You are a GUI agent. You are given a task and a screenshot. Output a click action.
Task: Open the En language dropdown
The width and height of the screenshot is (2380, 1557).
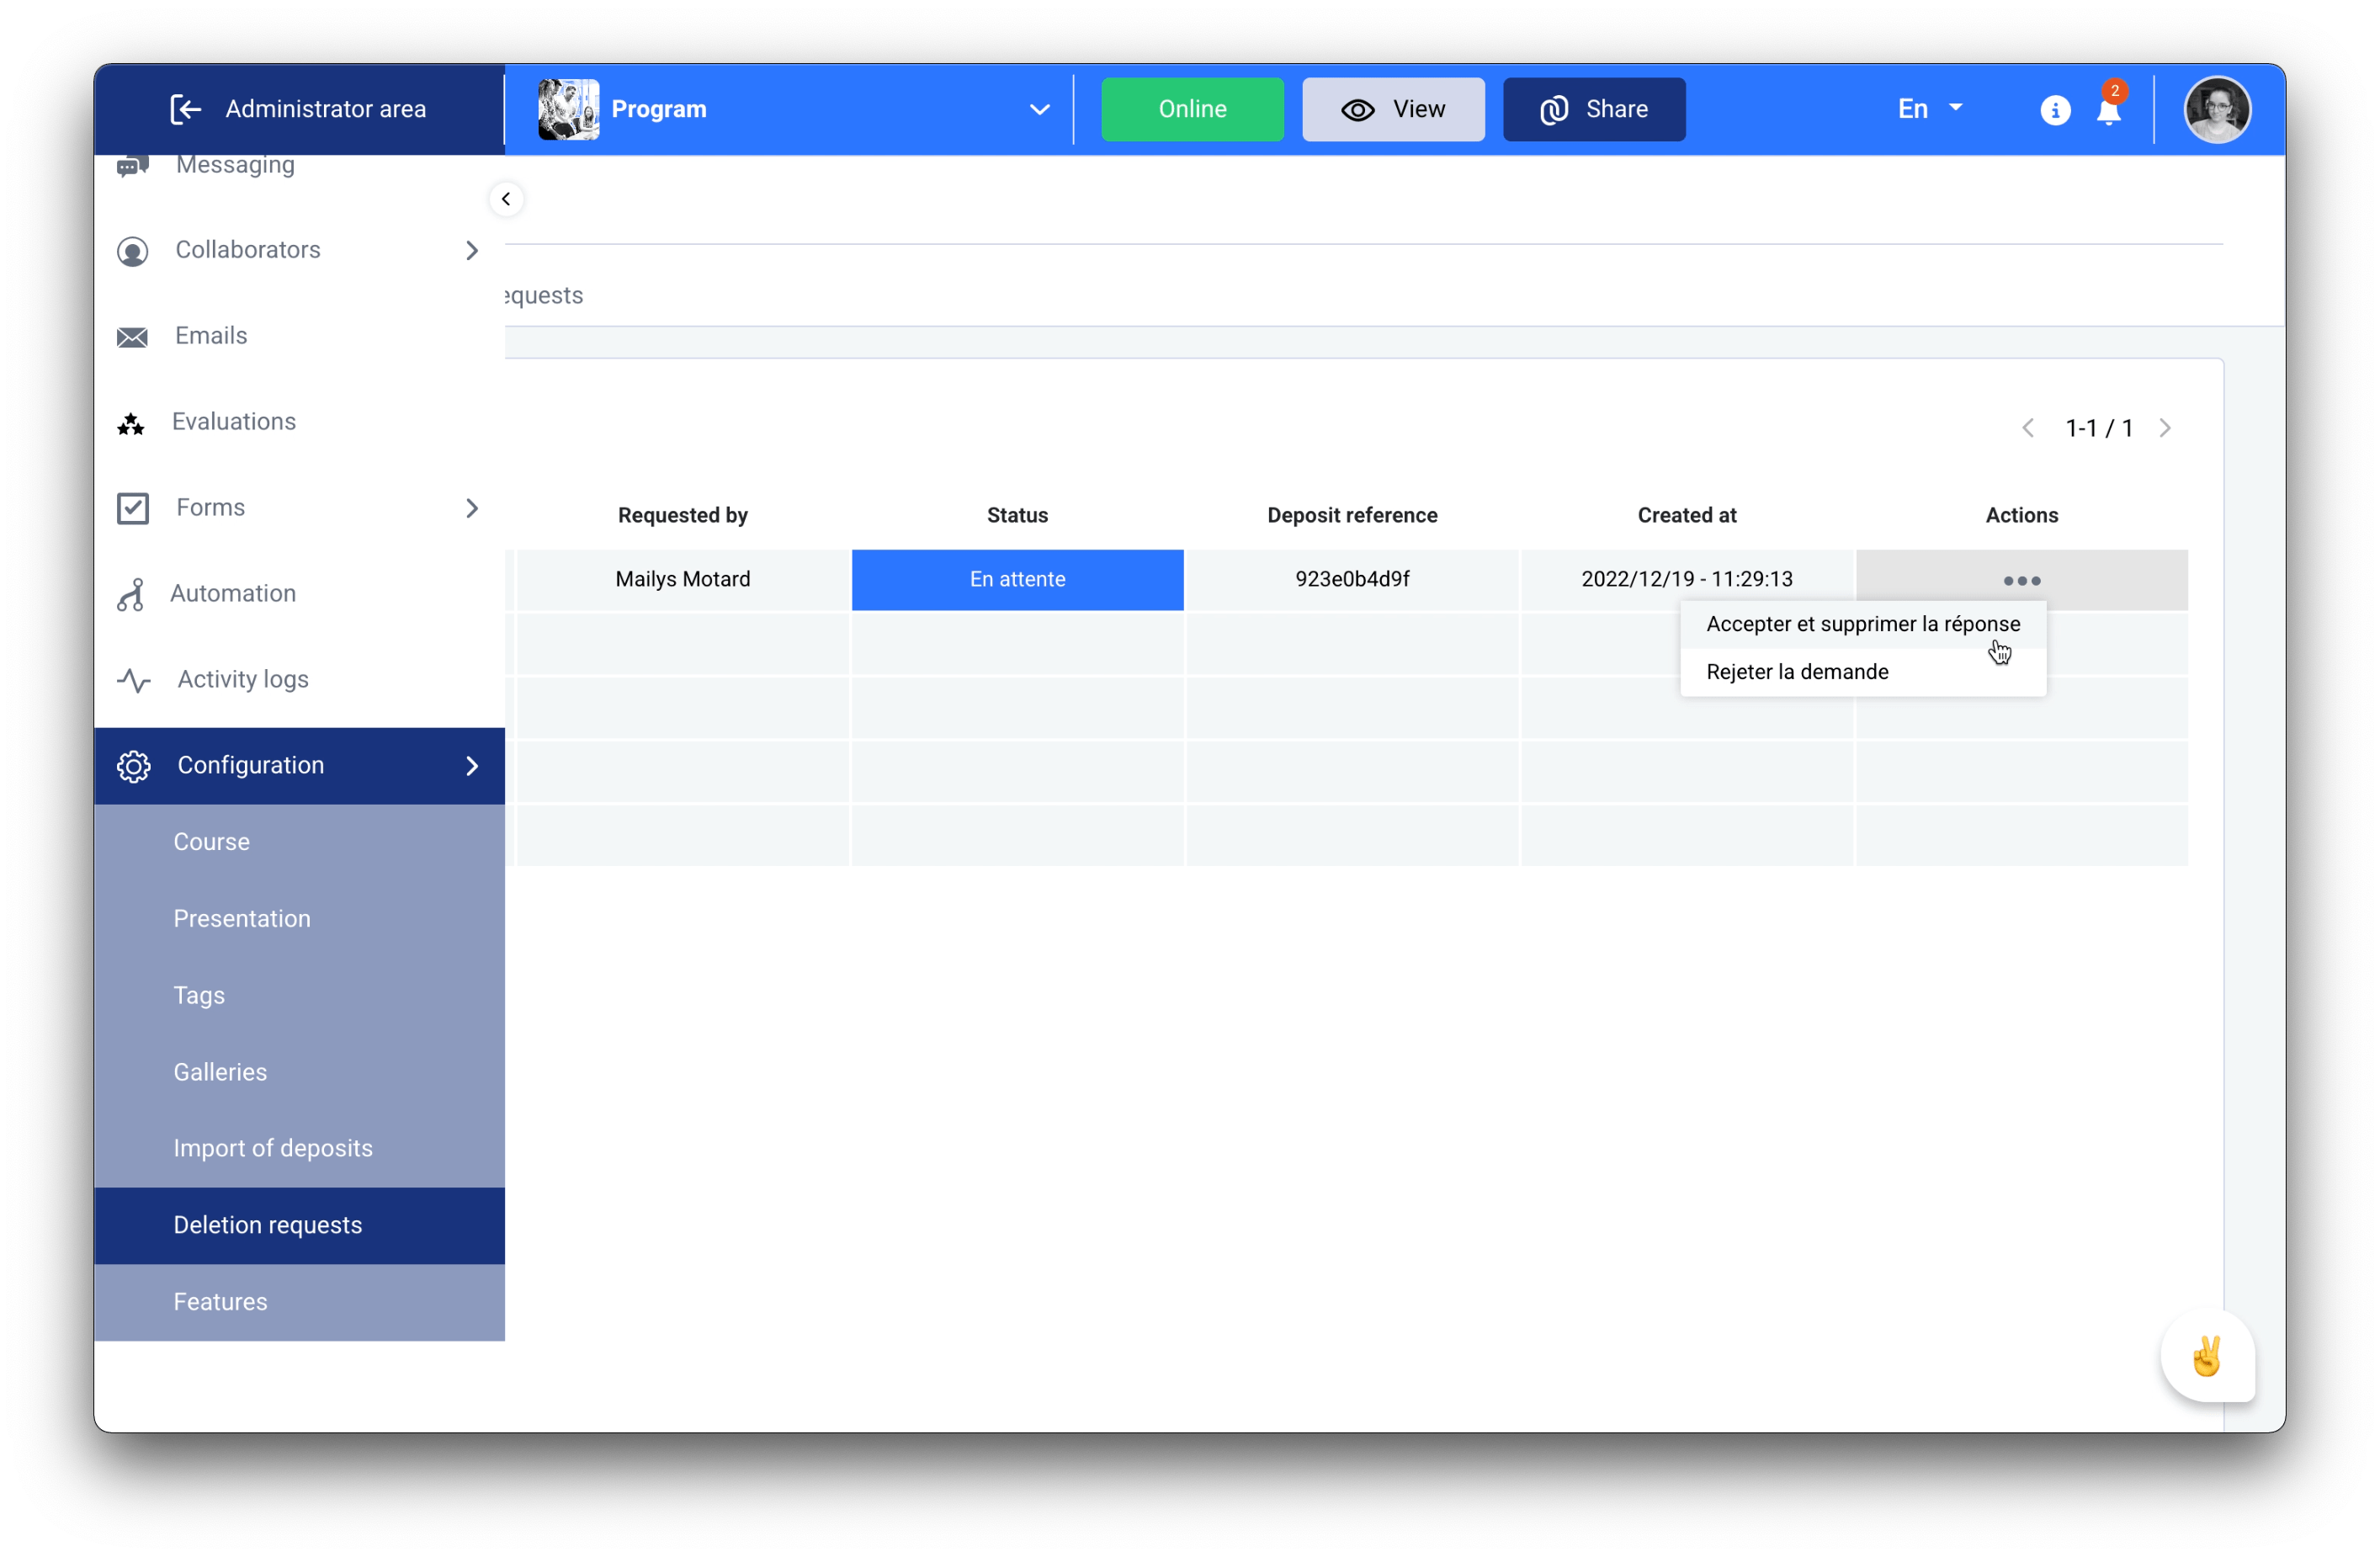pos(1929,109)
